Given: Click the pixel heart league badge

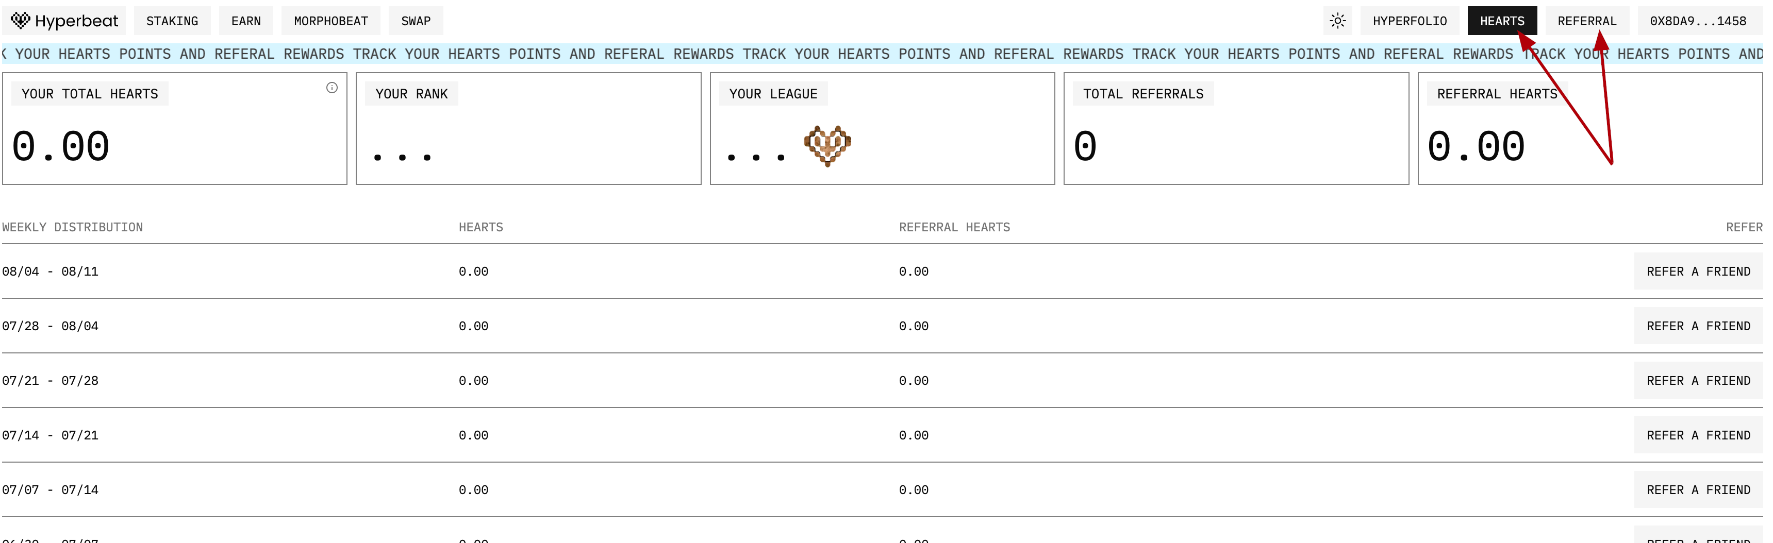Looking at the screenshot, I should pyautogui.click(x=827, y=146).
